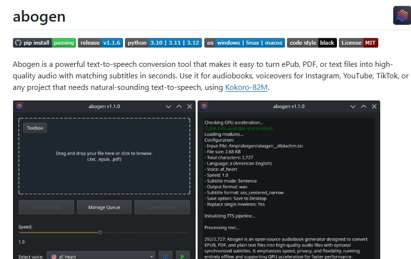Screen dimensions: 411x259
Task: Click the 'Output format: wav' log line
Action: (x=226, y=187)
